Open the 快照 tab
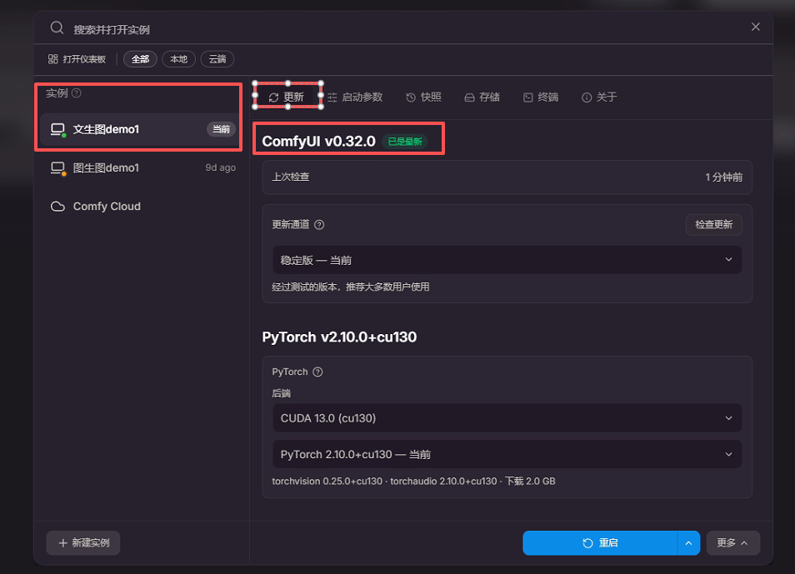795x574 pixels. tap(424, 97)
